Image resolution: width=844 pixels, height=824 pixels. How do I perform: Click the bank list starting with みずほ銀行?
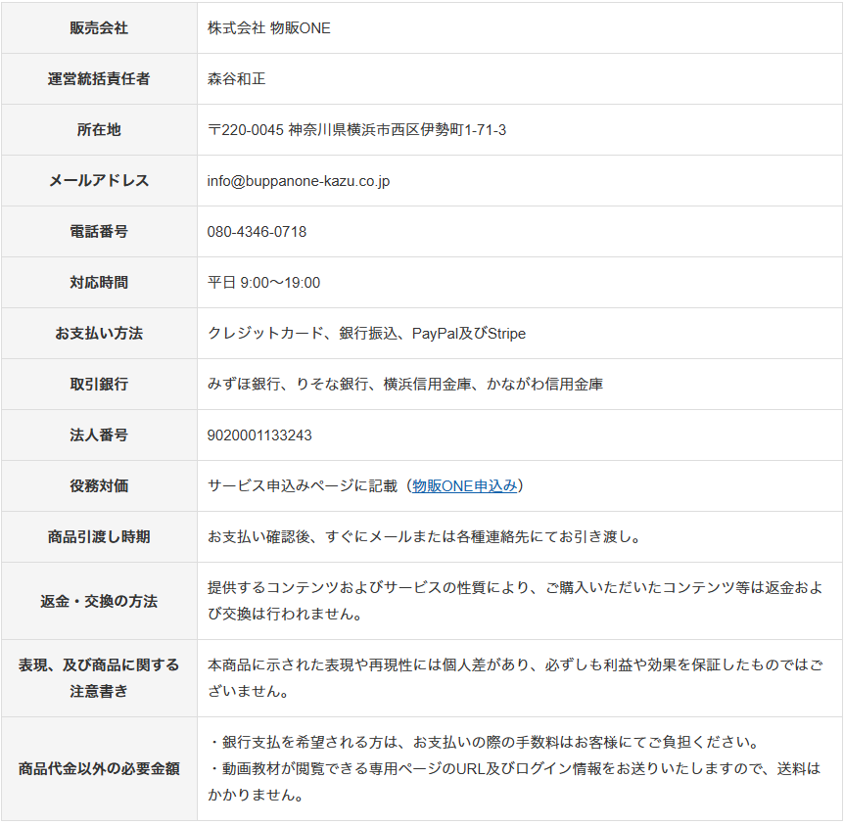404,385
